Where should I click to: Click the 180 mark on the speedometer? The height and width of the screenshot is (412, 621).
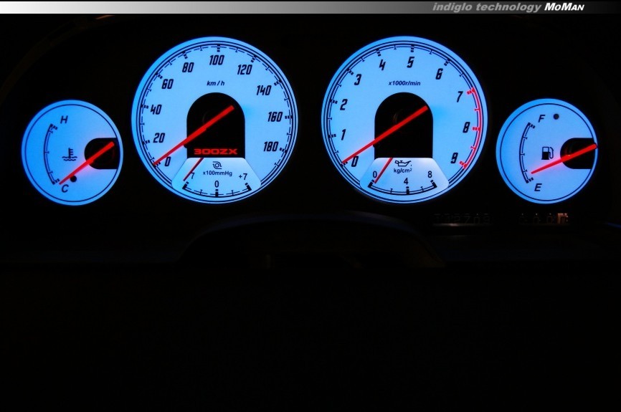coord(271,147)
